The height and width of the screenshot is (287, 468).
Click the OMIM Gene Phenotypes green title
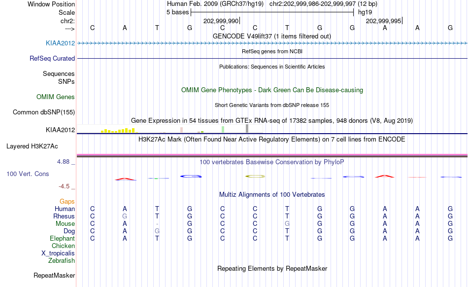272,90
